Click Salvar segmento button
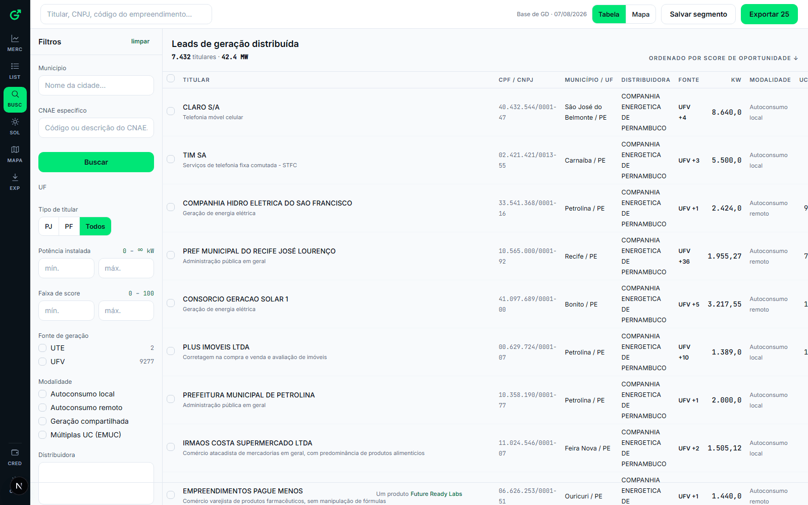The height and width of the screenshot is (505, 808). click(698, 14)
